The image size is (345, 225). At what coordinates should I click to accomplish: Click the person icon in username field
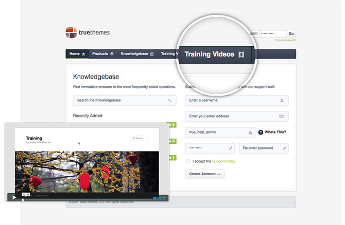coord(281,101)
